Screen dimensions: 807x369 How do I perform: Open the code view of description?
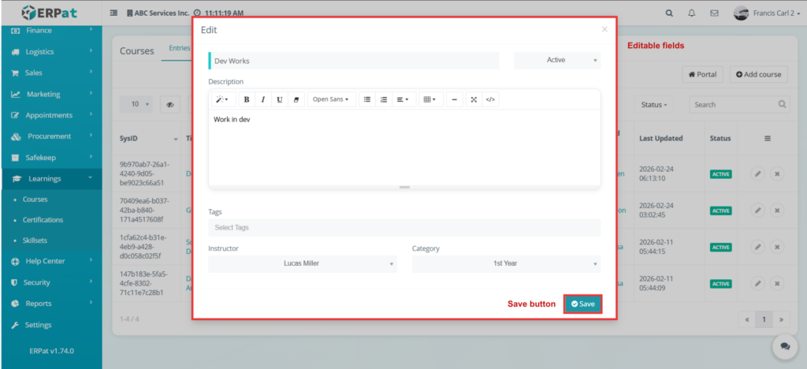490,99
